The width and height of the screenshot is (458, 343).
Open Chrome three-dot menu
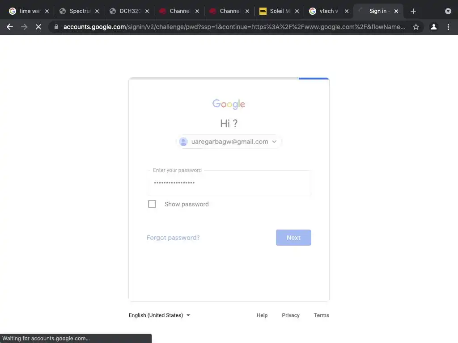coord(448,27)
